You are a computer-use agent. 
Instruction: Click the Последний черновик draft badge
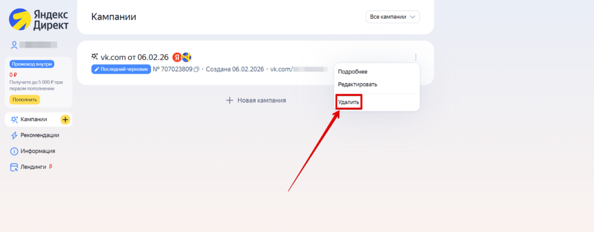(121, 70)
